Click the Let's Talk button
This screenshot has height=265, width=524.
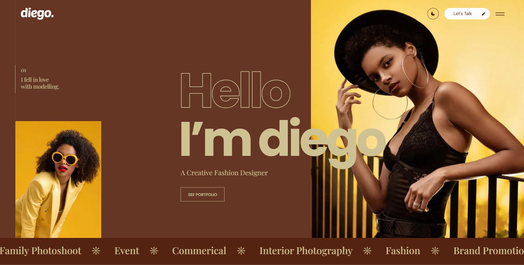click(467, 14)
